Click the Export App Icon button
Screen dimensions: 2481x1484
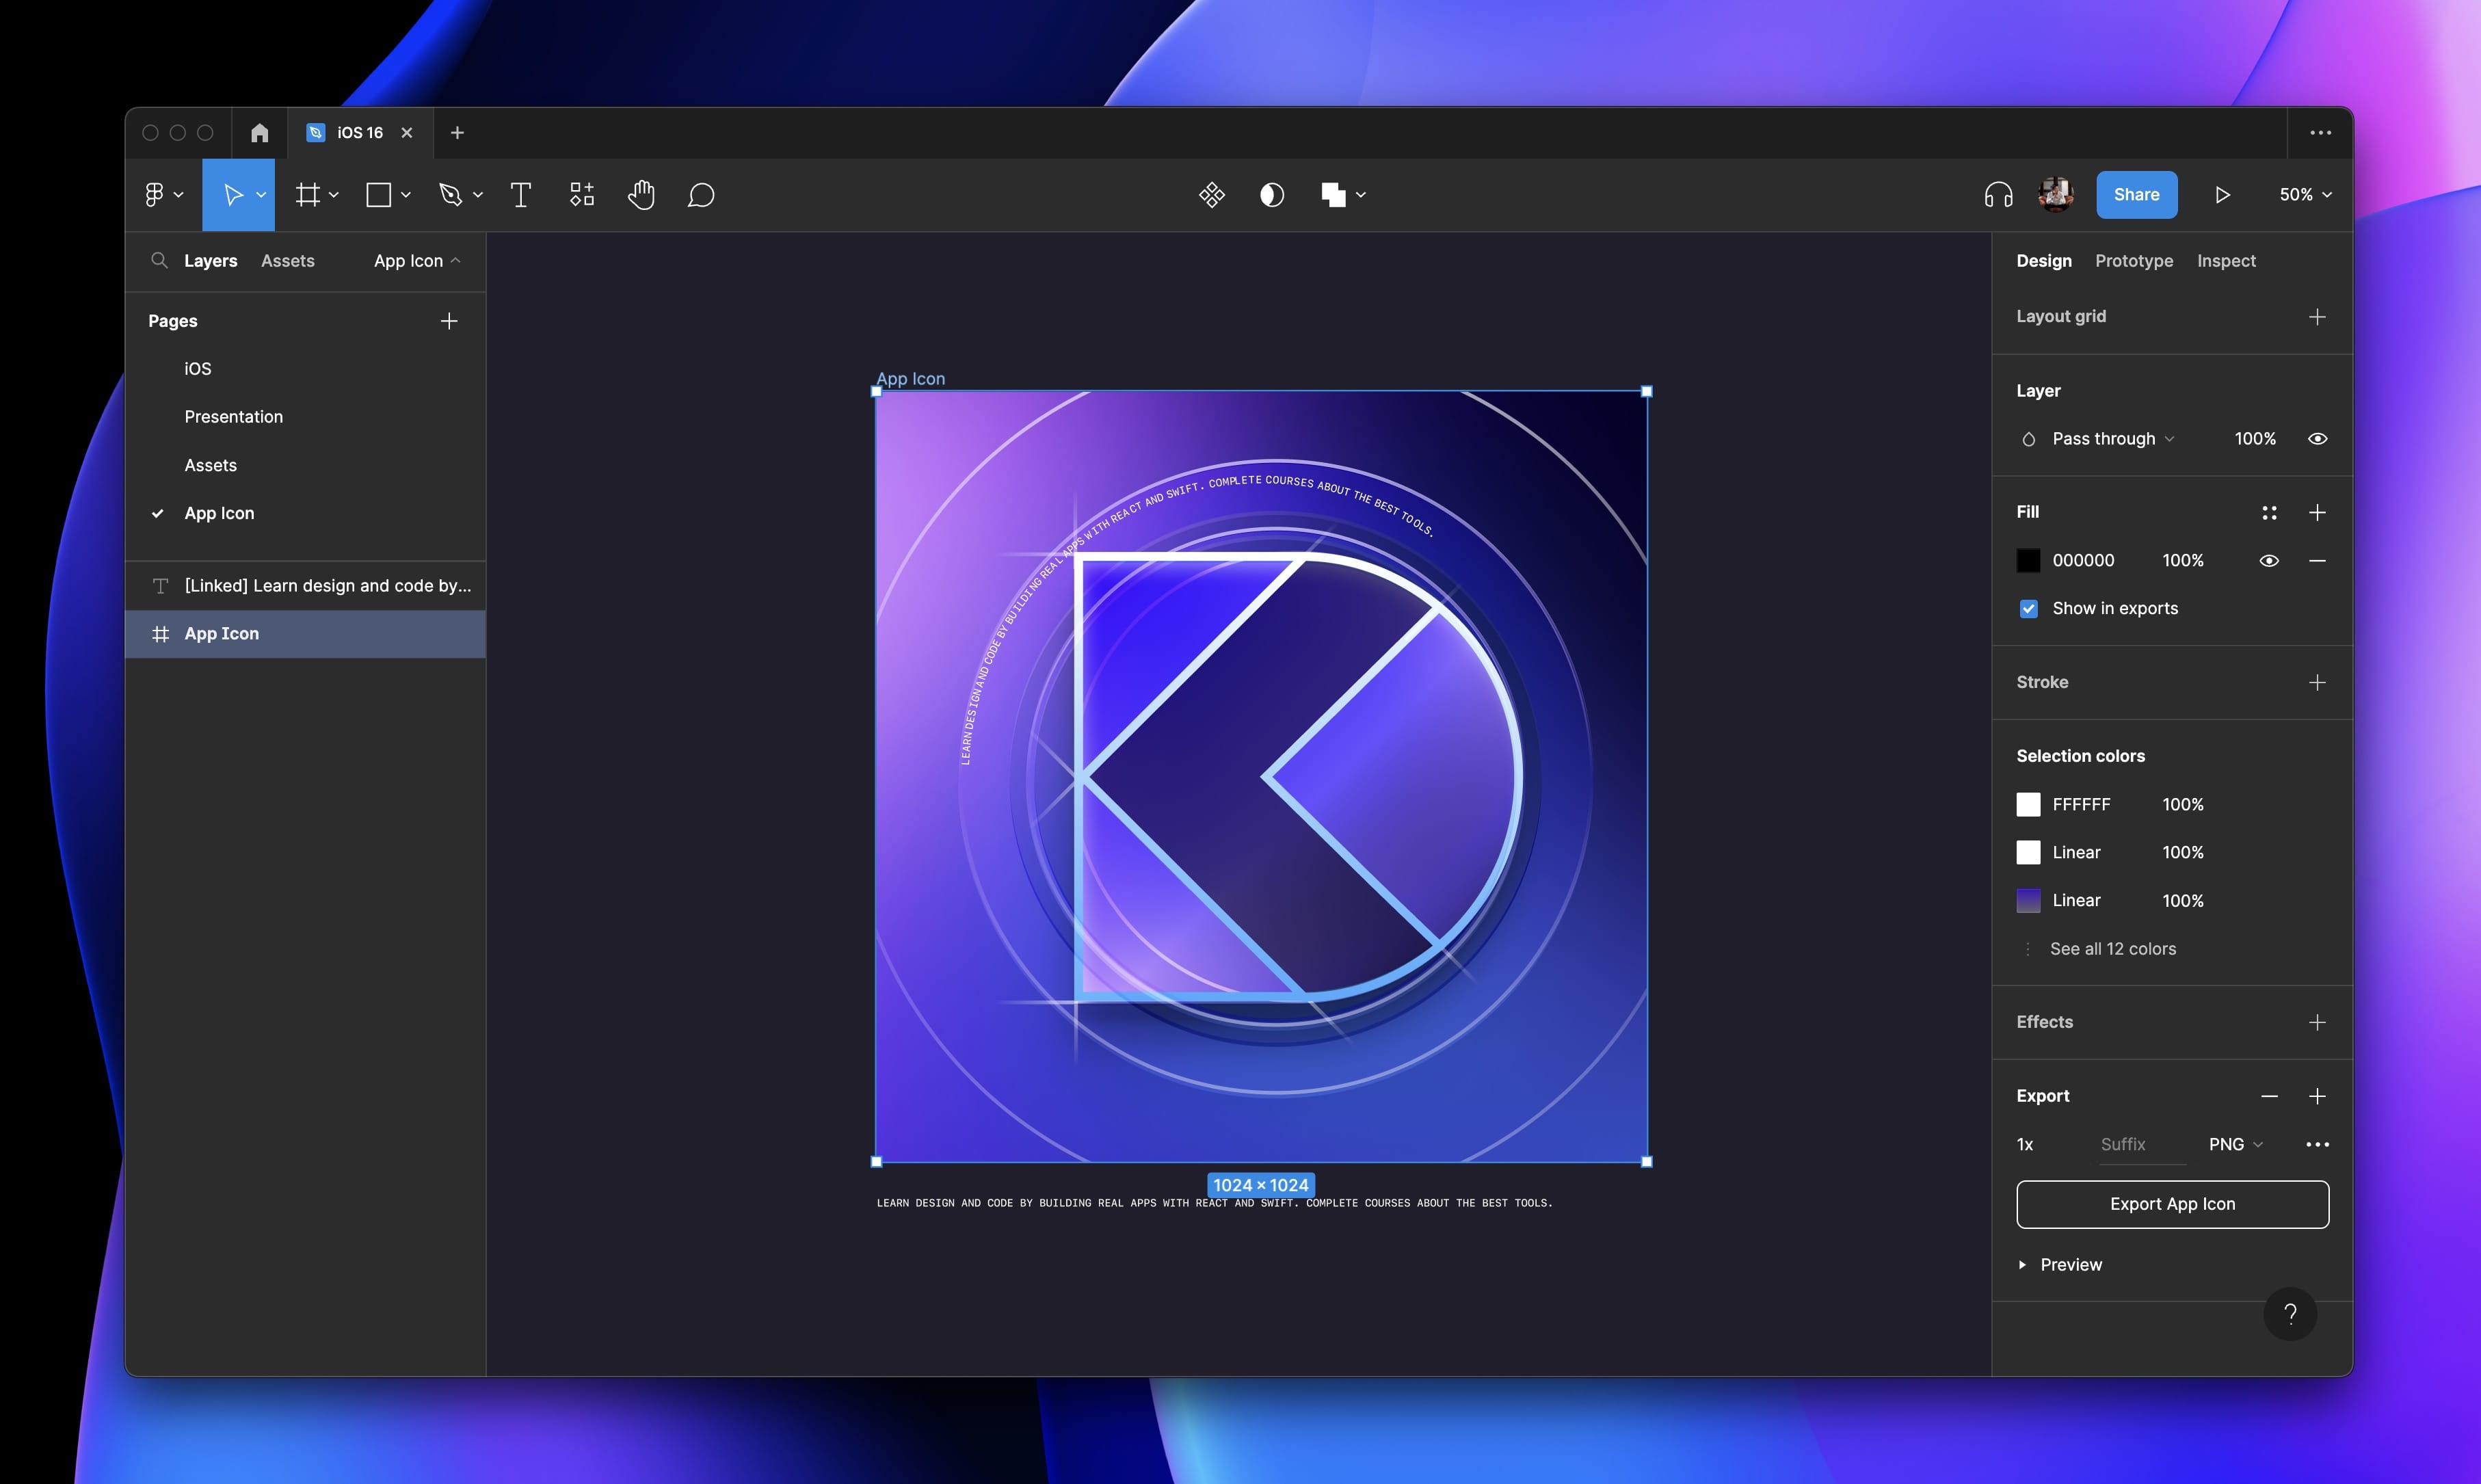2172,1204
